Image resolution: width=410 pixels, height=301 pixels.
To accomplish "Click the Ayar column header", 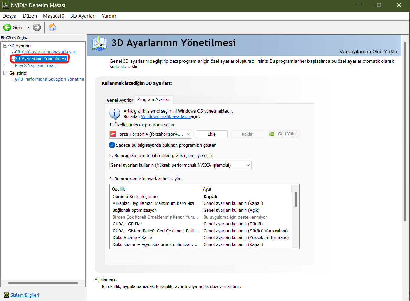I will point(246,189).
